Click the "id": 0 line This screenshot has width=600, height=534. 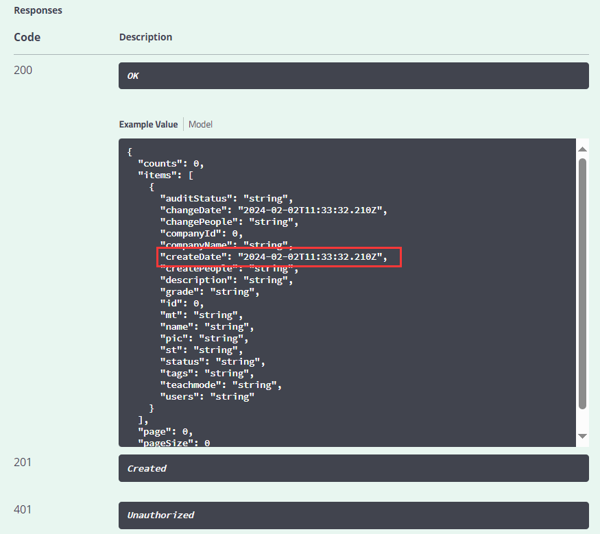pos(182,304)
